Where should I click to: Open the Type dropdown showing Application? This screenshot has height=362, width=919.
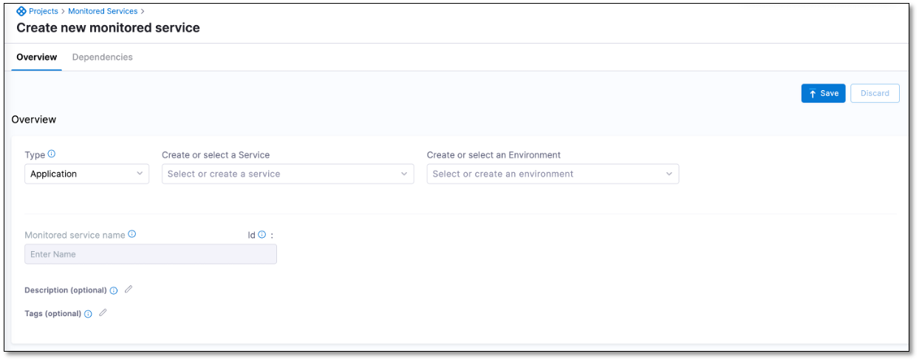point(86,174)
